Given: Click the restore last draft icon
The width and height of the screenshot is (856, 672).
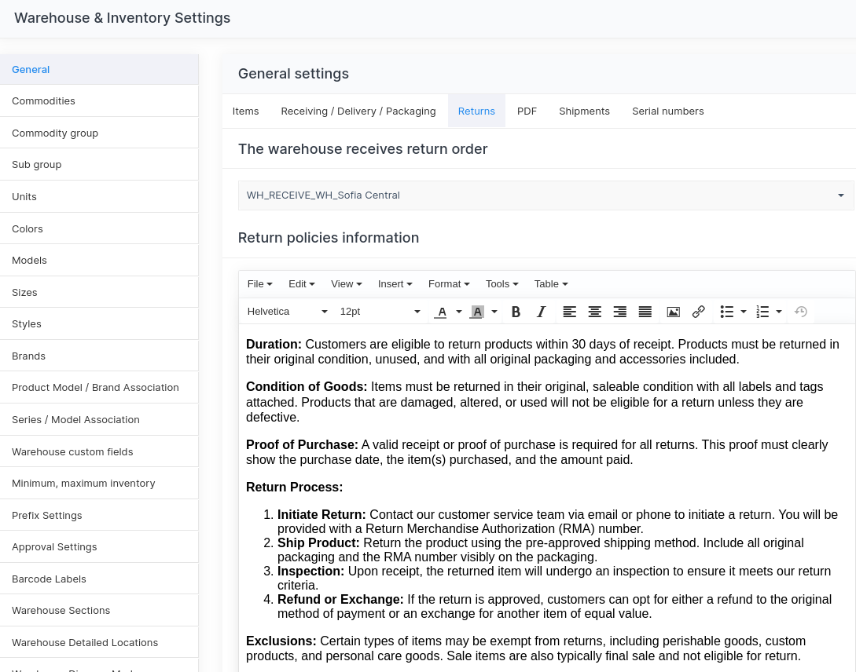Looking at the screenshot, I should click(x=801, y=312).
